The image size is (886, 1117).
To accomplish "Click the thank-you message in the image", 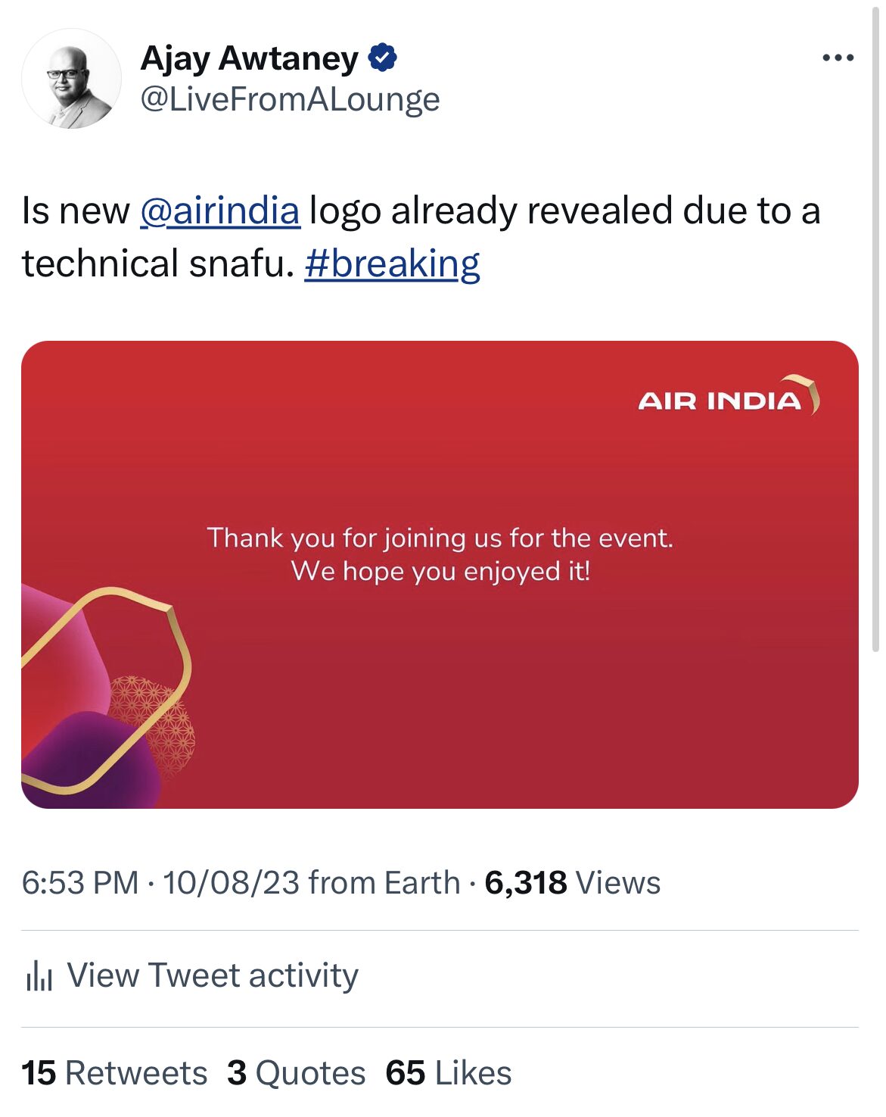I will click(441, 555).
